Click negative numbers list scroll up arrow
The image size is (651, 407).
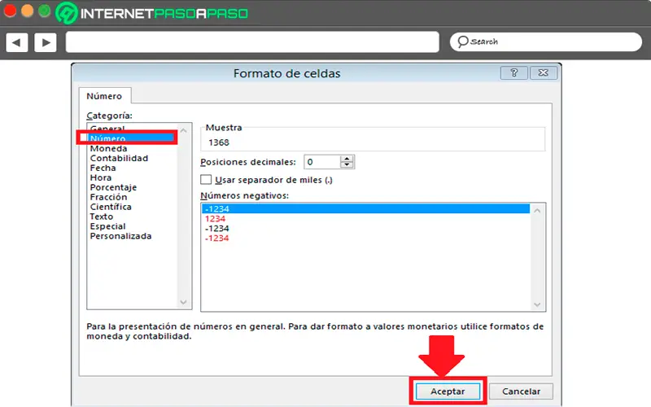coord(537,211)
